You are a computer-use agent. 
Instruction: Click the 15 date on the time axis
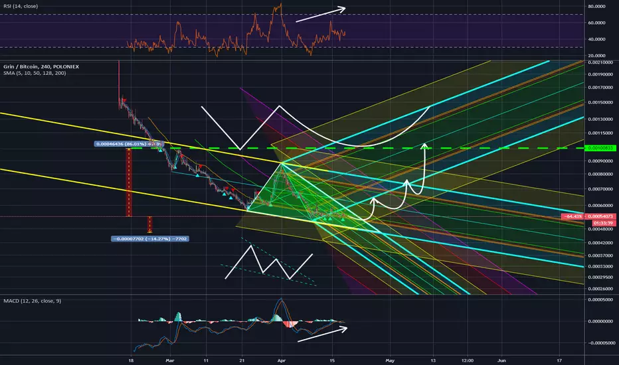coord(332,360)
